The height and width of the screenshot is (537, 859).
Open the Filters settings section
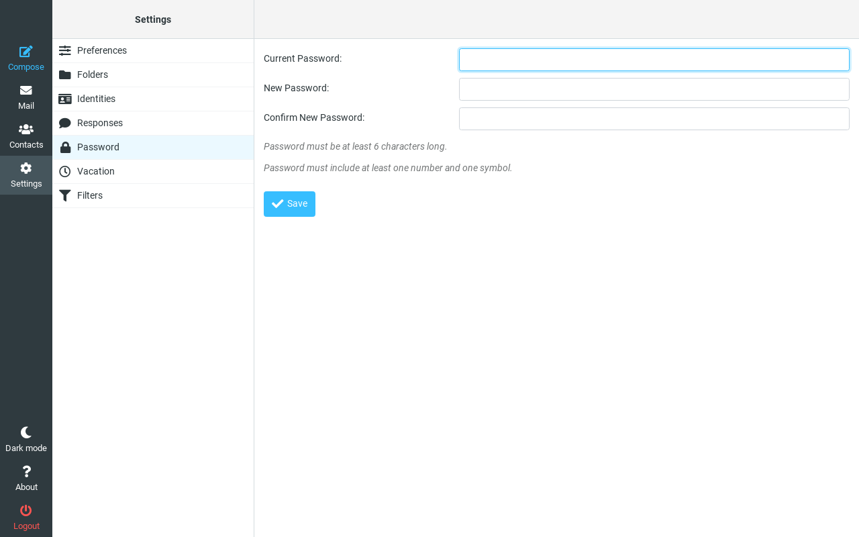[153, 196]
